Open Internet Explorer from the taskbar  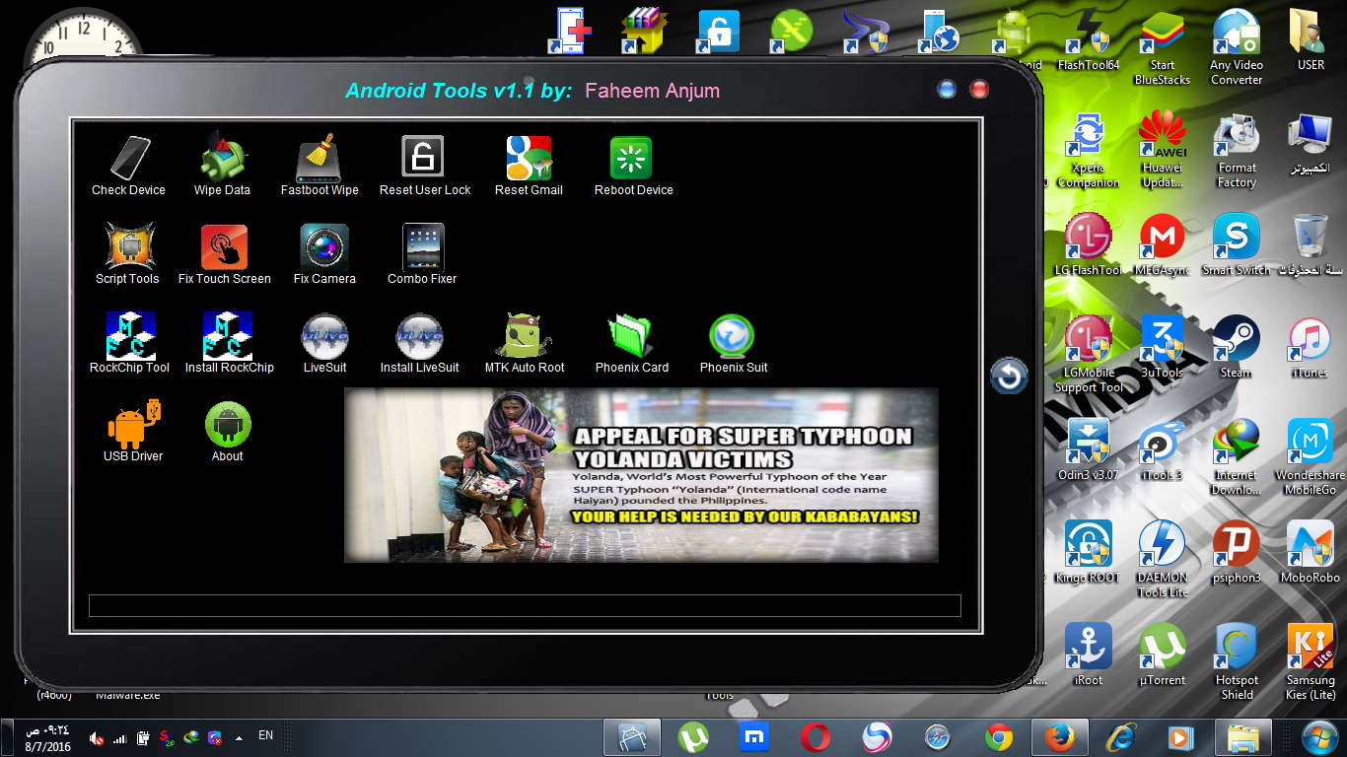[1120, 737]
